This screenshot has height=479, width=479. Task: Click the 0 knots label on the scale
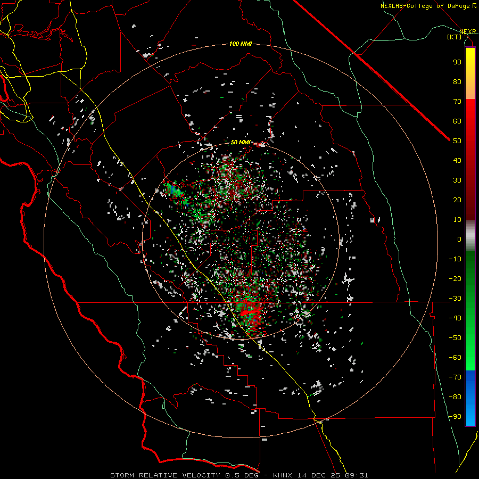459,239
